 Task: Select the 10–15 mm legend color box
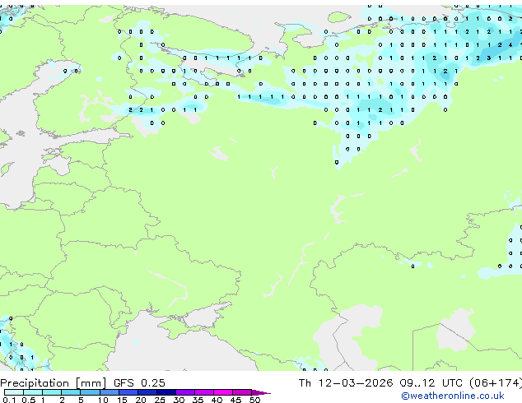tap(109, 392)
